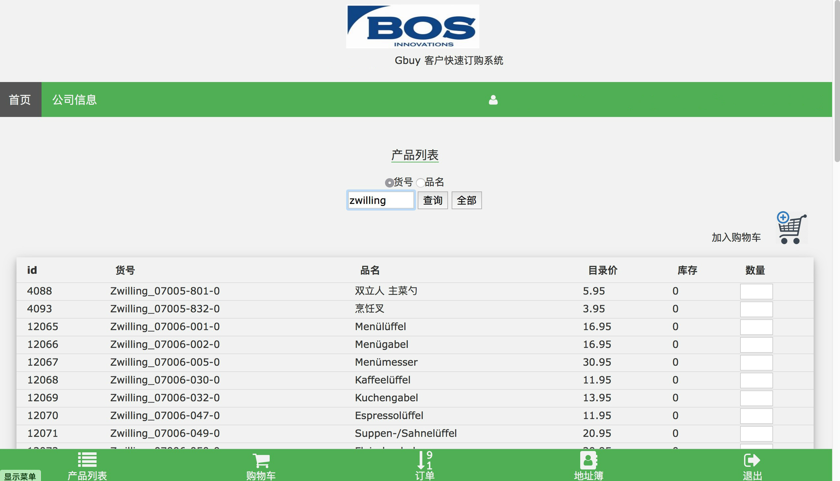Click quantity field for item 4093
The height and width of the screenshot is (481, 840).
[x=756, y=309]
